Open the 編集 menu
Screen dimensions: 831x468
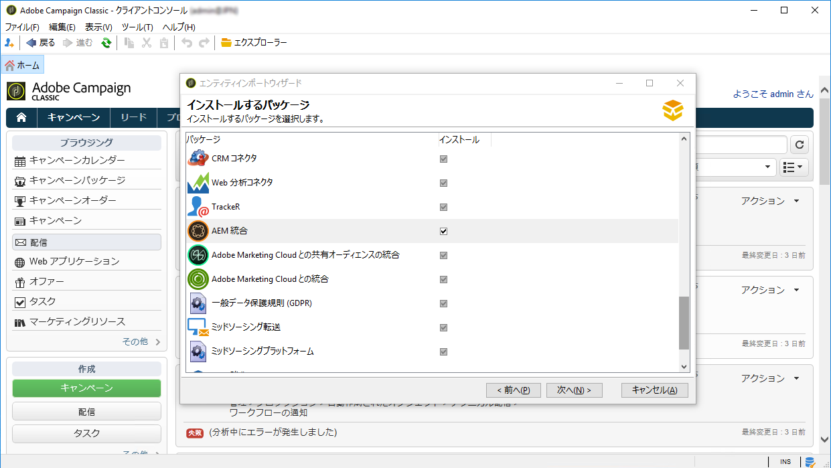(x=62, y=27)
